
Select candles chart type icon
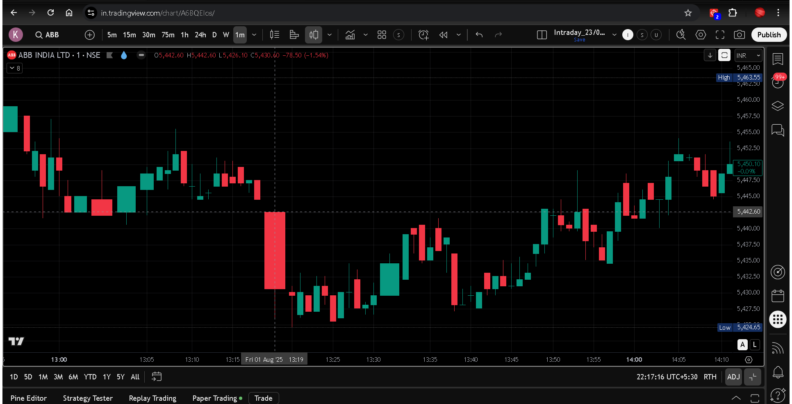pos(314,35)
